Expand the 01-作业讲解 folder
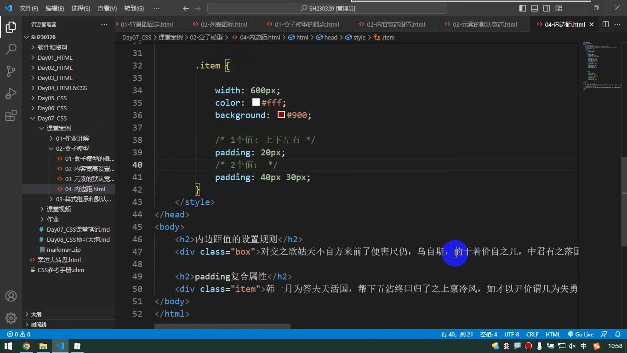This screenshot has height=353, width=627. click(x=72, y=138)
